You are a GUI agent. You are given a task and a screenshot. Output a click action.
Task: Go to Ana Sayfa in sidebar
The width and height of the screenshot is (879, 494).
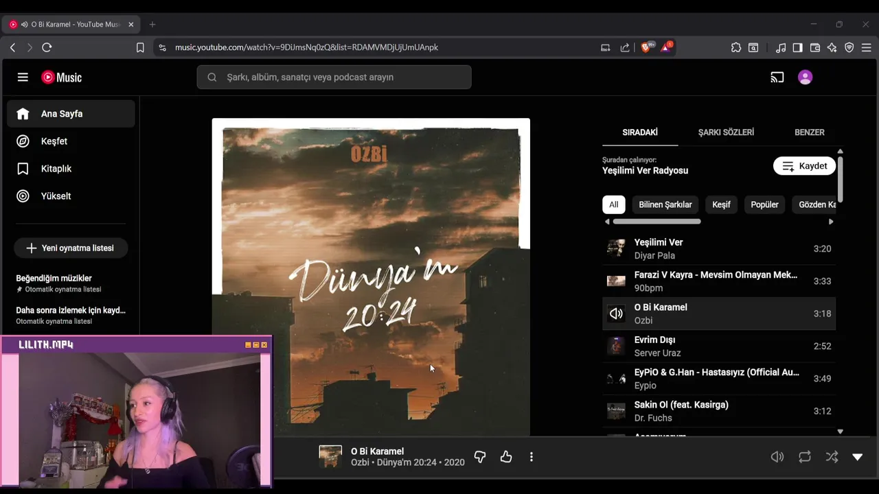(71, 114)
